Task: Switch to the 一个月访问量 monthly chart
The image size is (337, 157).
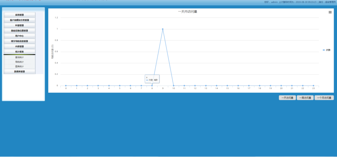Action: [324, 98]
